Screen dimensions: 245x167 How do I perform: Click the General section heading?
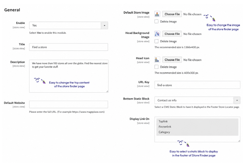12,10
